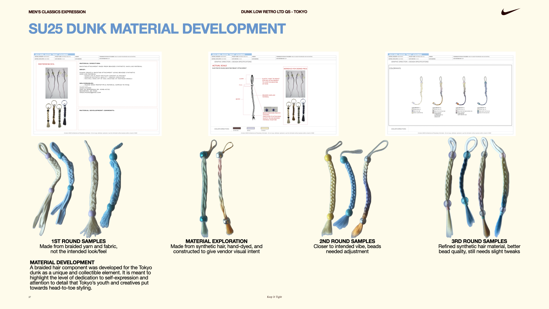Select the "DUNK LOW RETRO LTD QS - TOKYO" header
This screenshot has height=309, width=549.
[274, 12]
